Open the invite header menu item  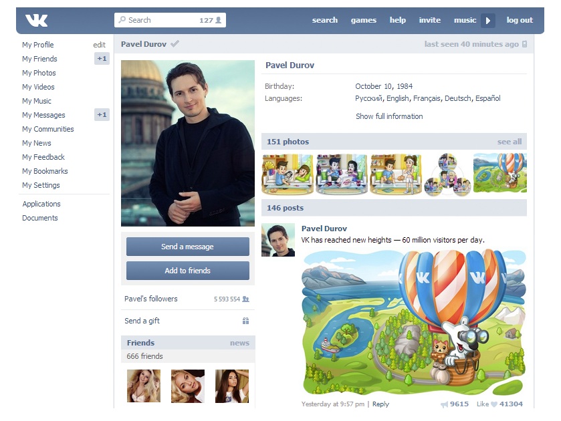pyautogui.click(x=430, y=21)
